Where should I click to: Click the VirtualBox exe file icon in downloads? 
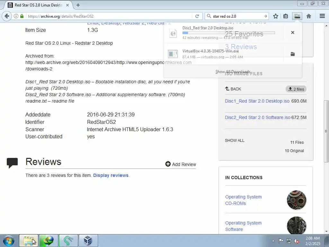(173, 54)
